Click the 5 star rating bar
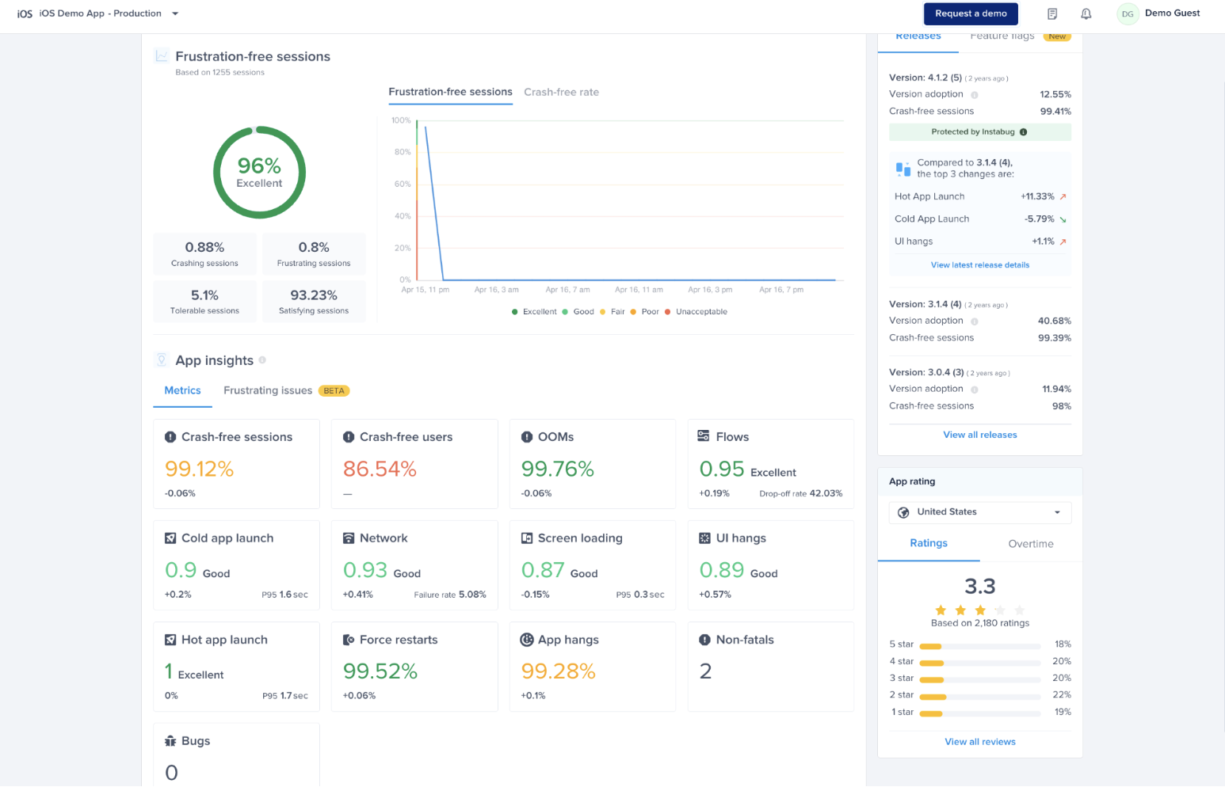Viewport: 1225px width, 787px height. (x=980, y=646)
